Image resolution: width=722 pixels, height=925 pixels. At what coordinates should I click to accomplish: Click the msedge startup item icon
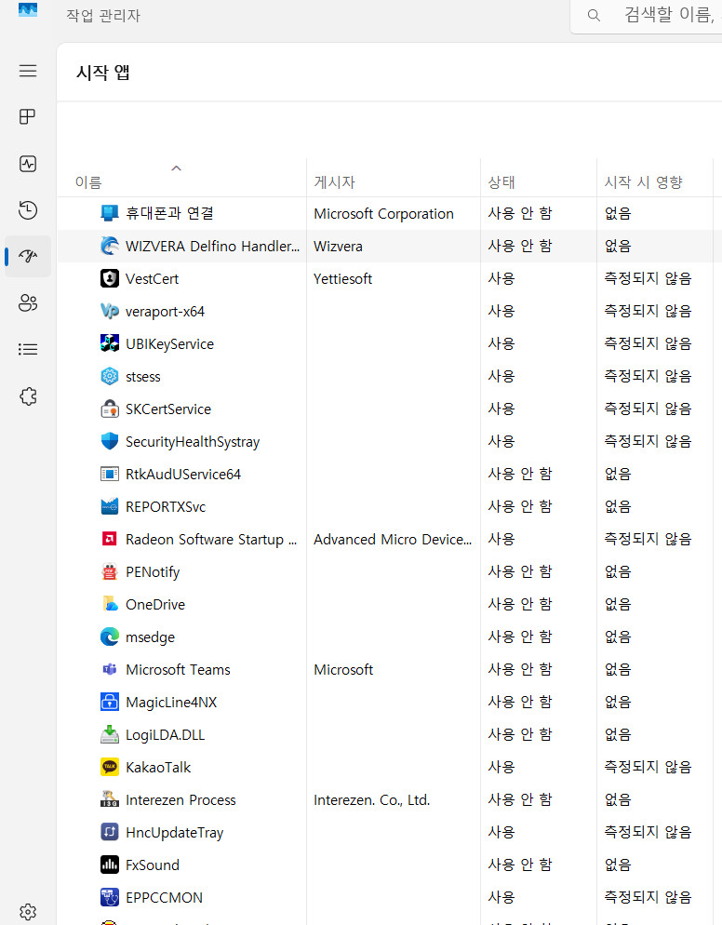110,637
